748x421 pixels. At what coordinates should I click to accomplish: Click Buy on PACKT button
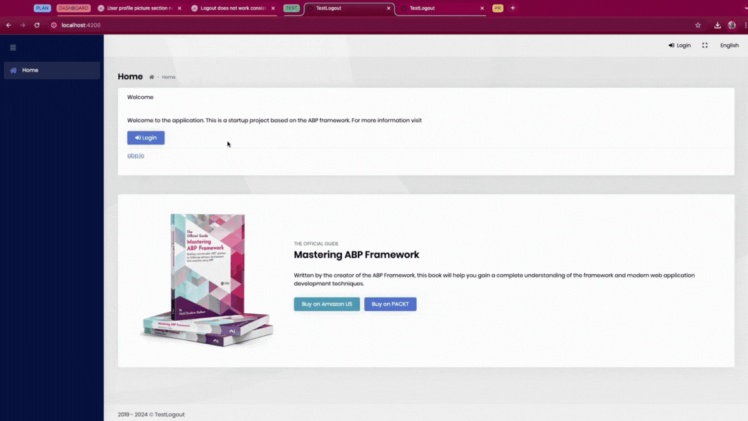pyautogui.click(x=390, y=304)
